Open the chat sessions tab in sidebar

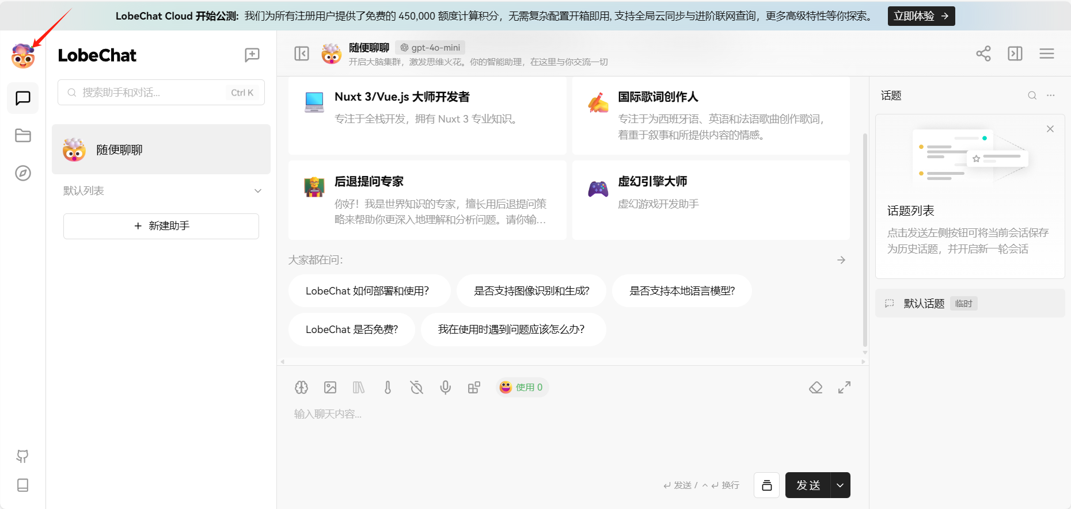coord(23,98)
